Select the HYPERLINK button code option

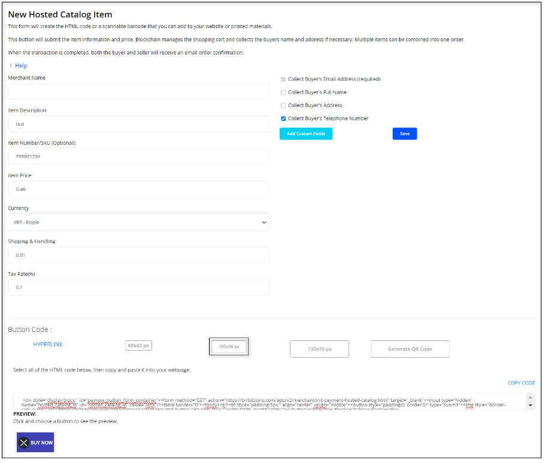pos(48,345)
